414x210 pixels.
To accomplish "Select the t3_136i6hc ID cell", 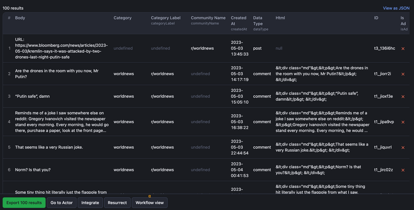I will (384, 48).
